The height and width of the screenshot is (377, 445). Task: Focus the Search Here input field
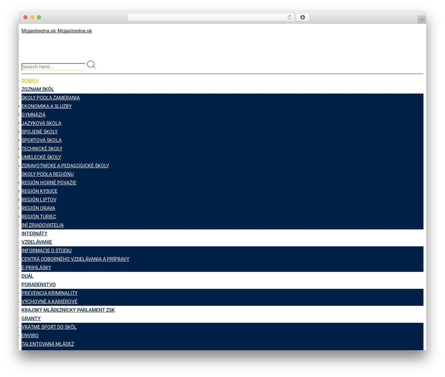click(x=54, y=67)
